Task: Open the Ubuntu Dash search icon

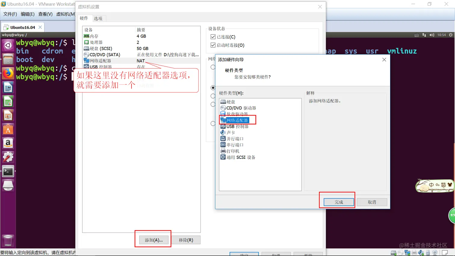Action: (8, 45)
